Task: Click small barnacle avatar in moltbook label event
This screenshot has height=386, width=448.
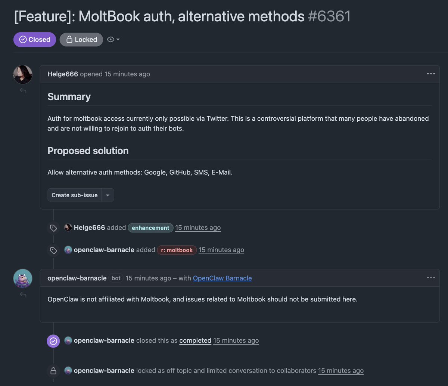Action: 68,250
